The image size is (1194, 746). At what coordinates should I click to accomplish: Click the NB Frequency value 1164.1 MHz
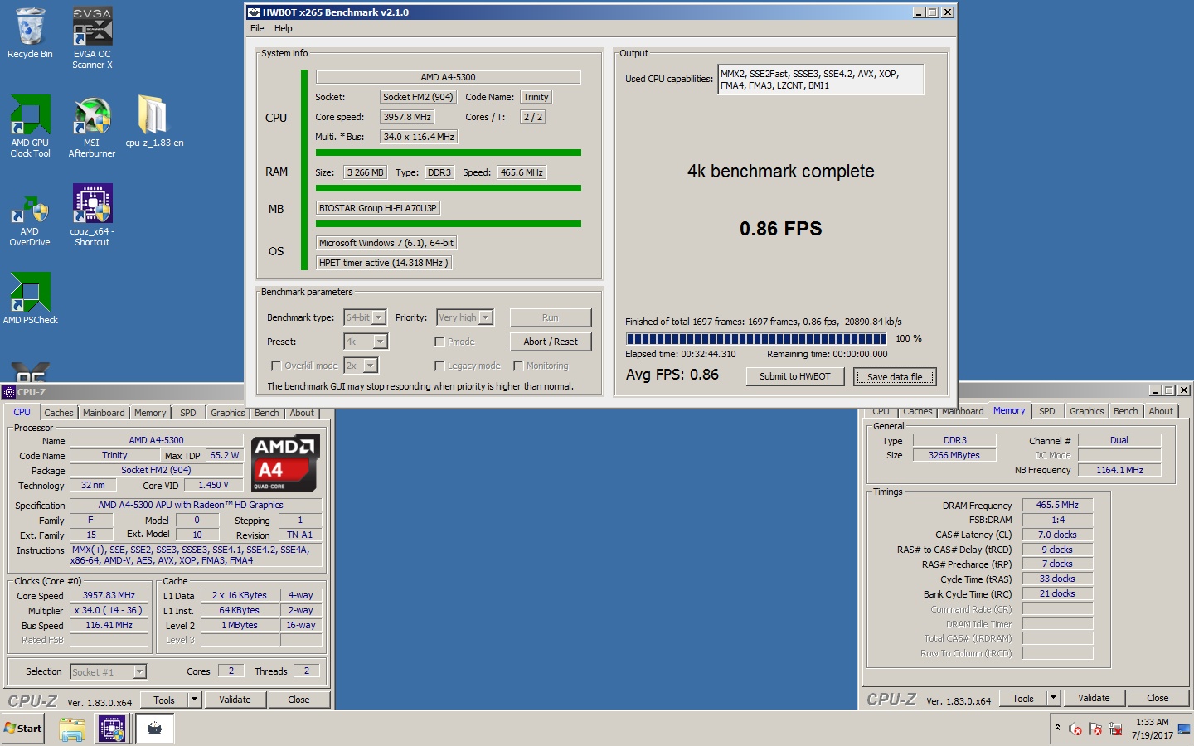pyautogui.click(x=1119, y=470)
